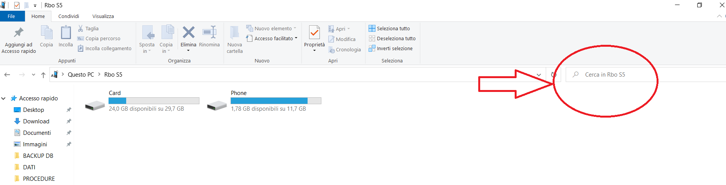Click the Elimina red X icon
Viewport: 726px width, 185px height.
[x=188, y=33]
